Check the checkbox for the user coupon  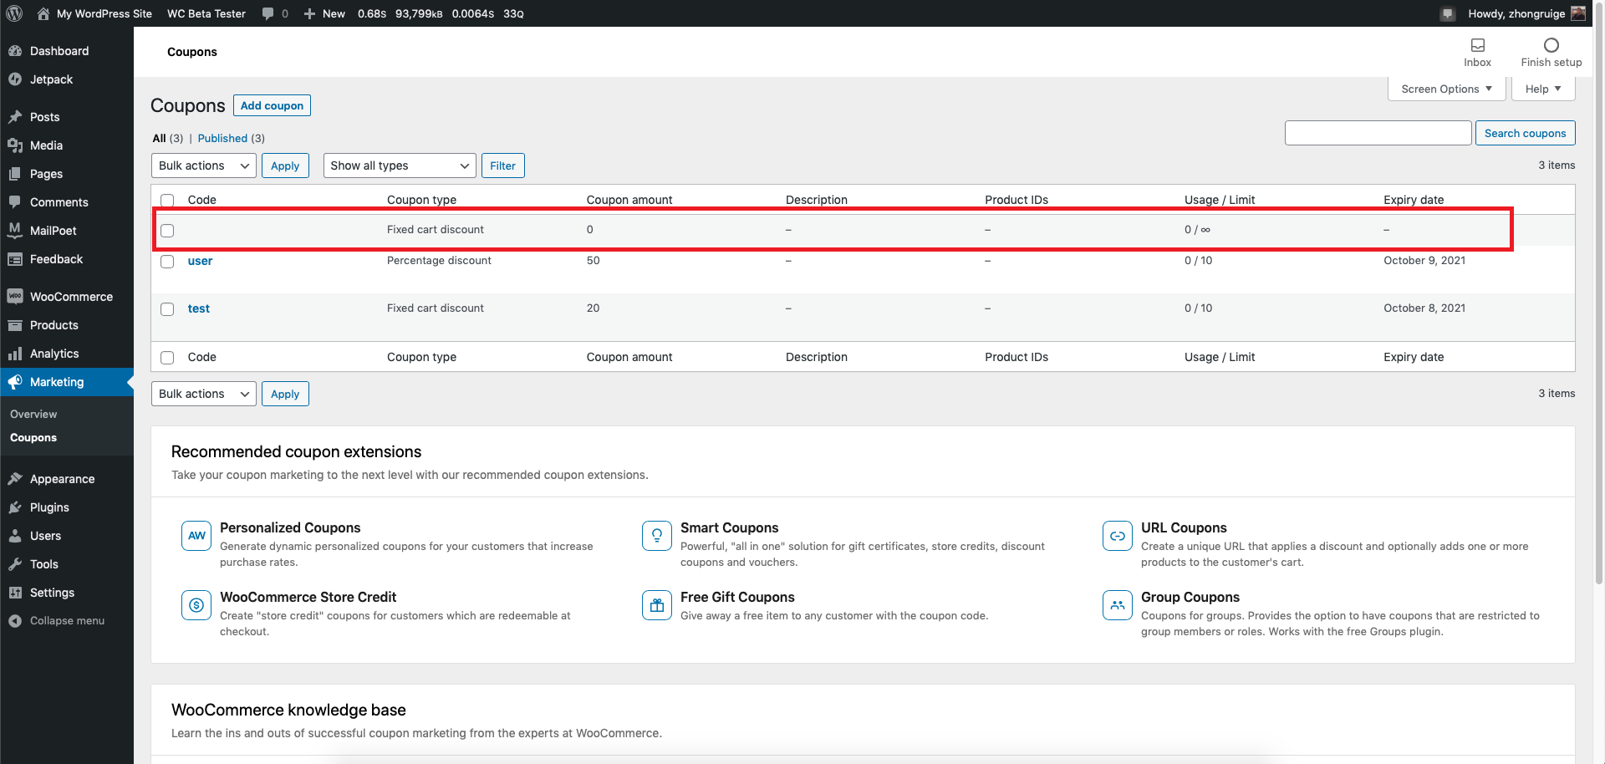pyautogui.click(x=166, y=262)
